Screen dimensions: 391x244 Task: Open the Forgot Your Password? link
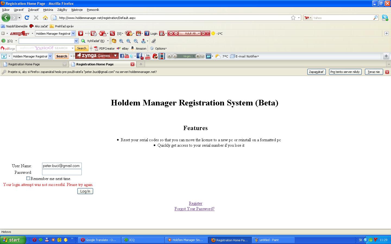point(194,209)
